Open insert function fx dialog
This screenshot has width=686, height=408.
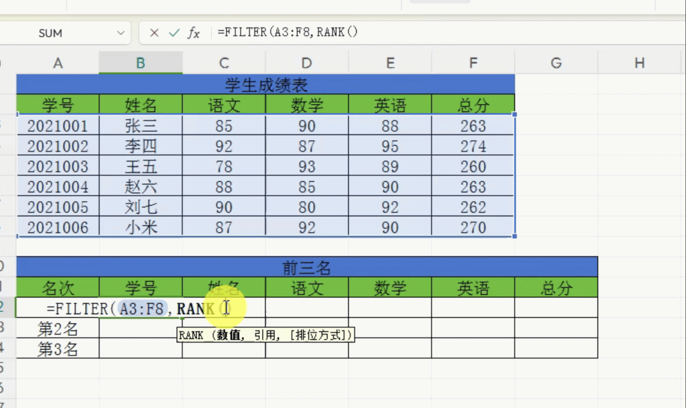[193, 33]
